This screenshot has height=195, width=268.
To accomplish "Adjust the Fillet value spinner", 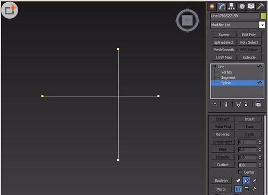I will (260, 150).
